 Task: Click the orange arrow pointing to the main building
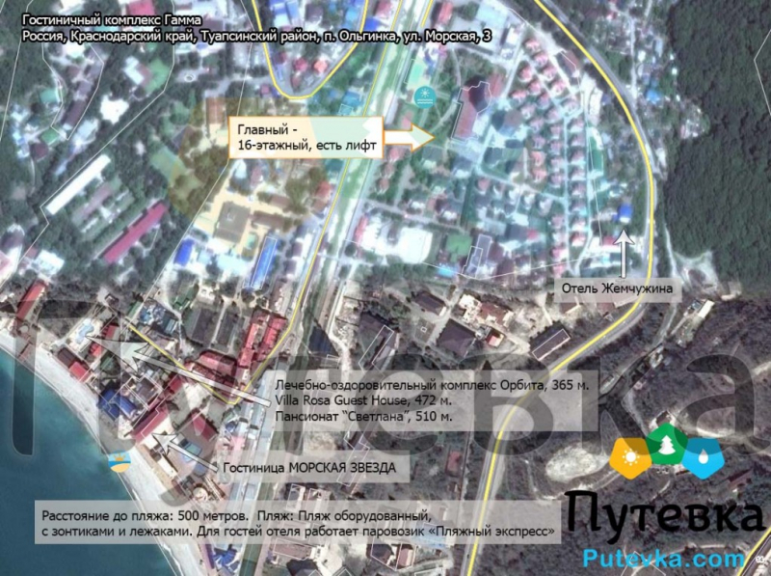point(411,139)
